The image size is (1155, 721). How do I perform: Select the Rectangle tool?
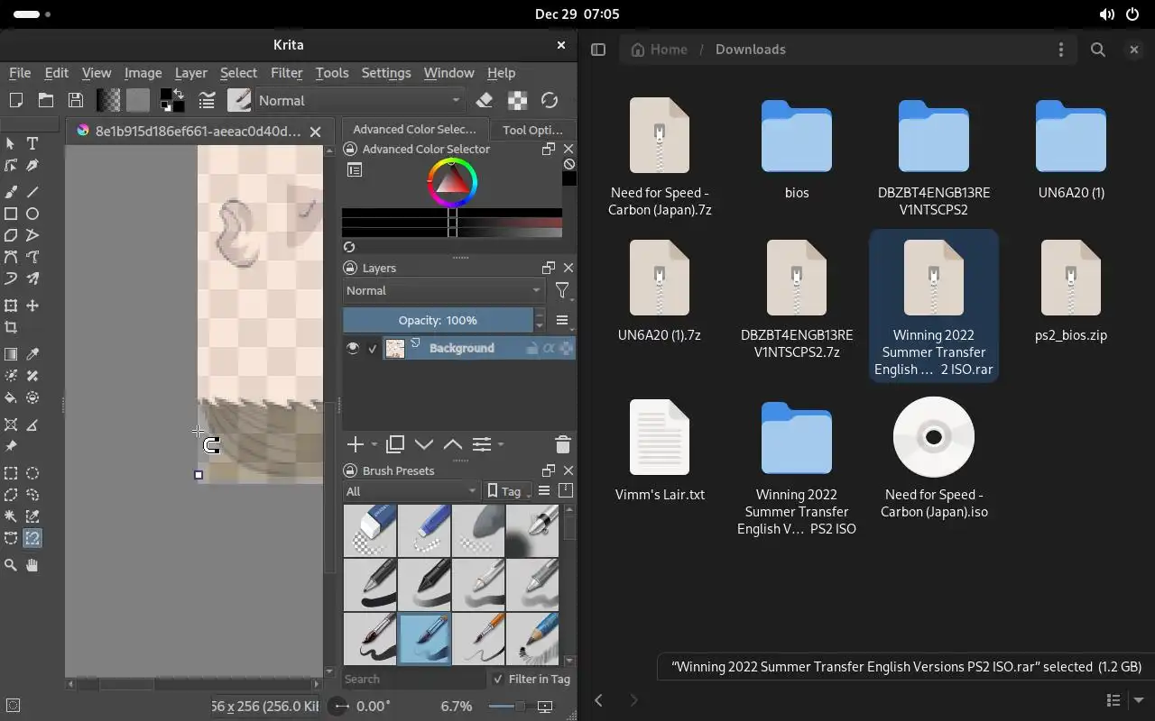pyautogui.click(x=11, y=214)
